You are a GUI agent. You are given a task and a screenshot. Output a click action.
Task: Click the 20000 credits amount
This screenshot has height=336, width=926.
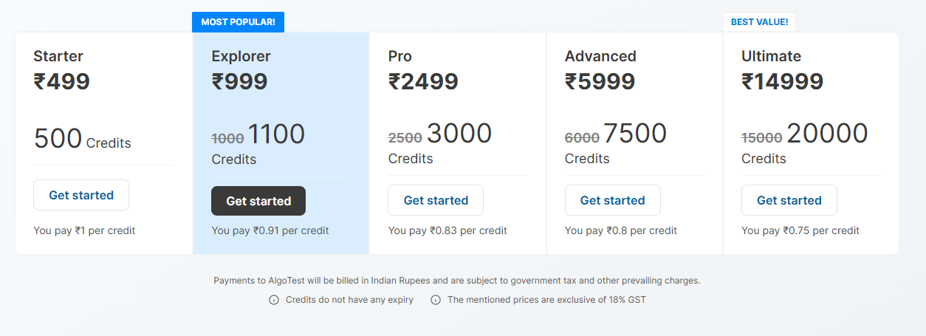(827, 134)
